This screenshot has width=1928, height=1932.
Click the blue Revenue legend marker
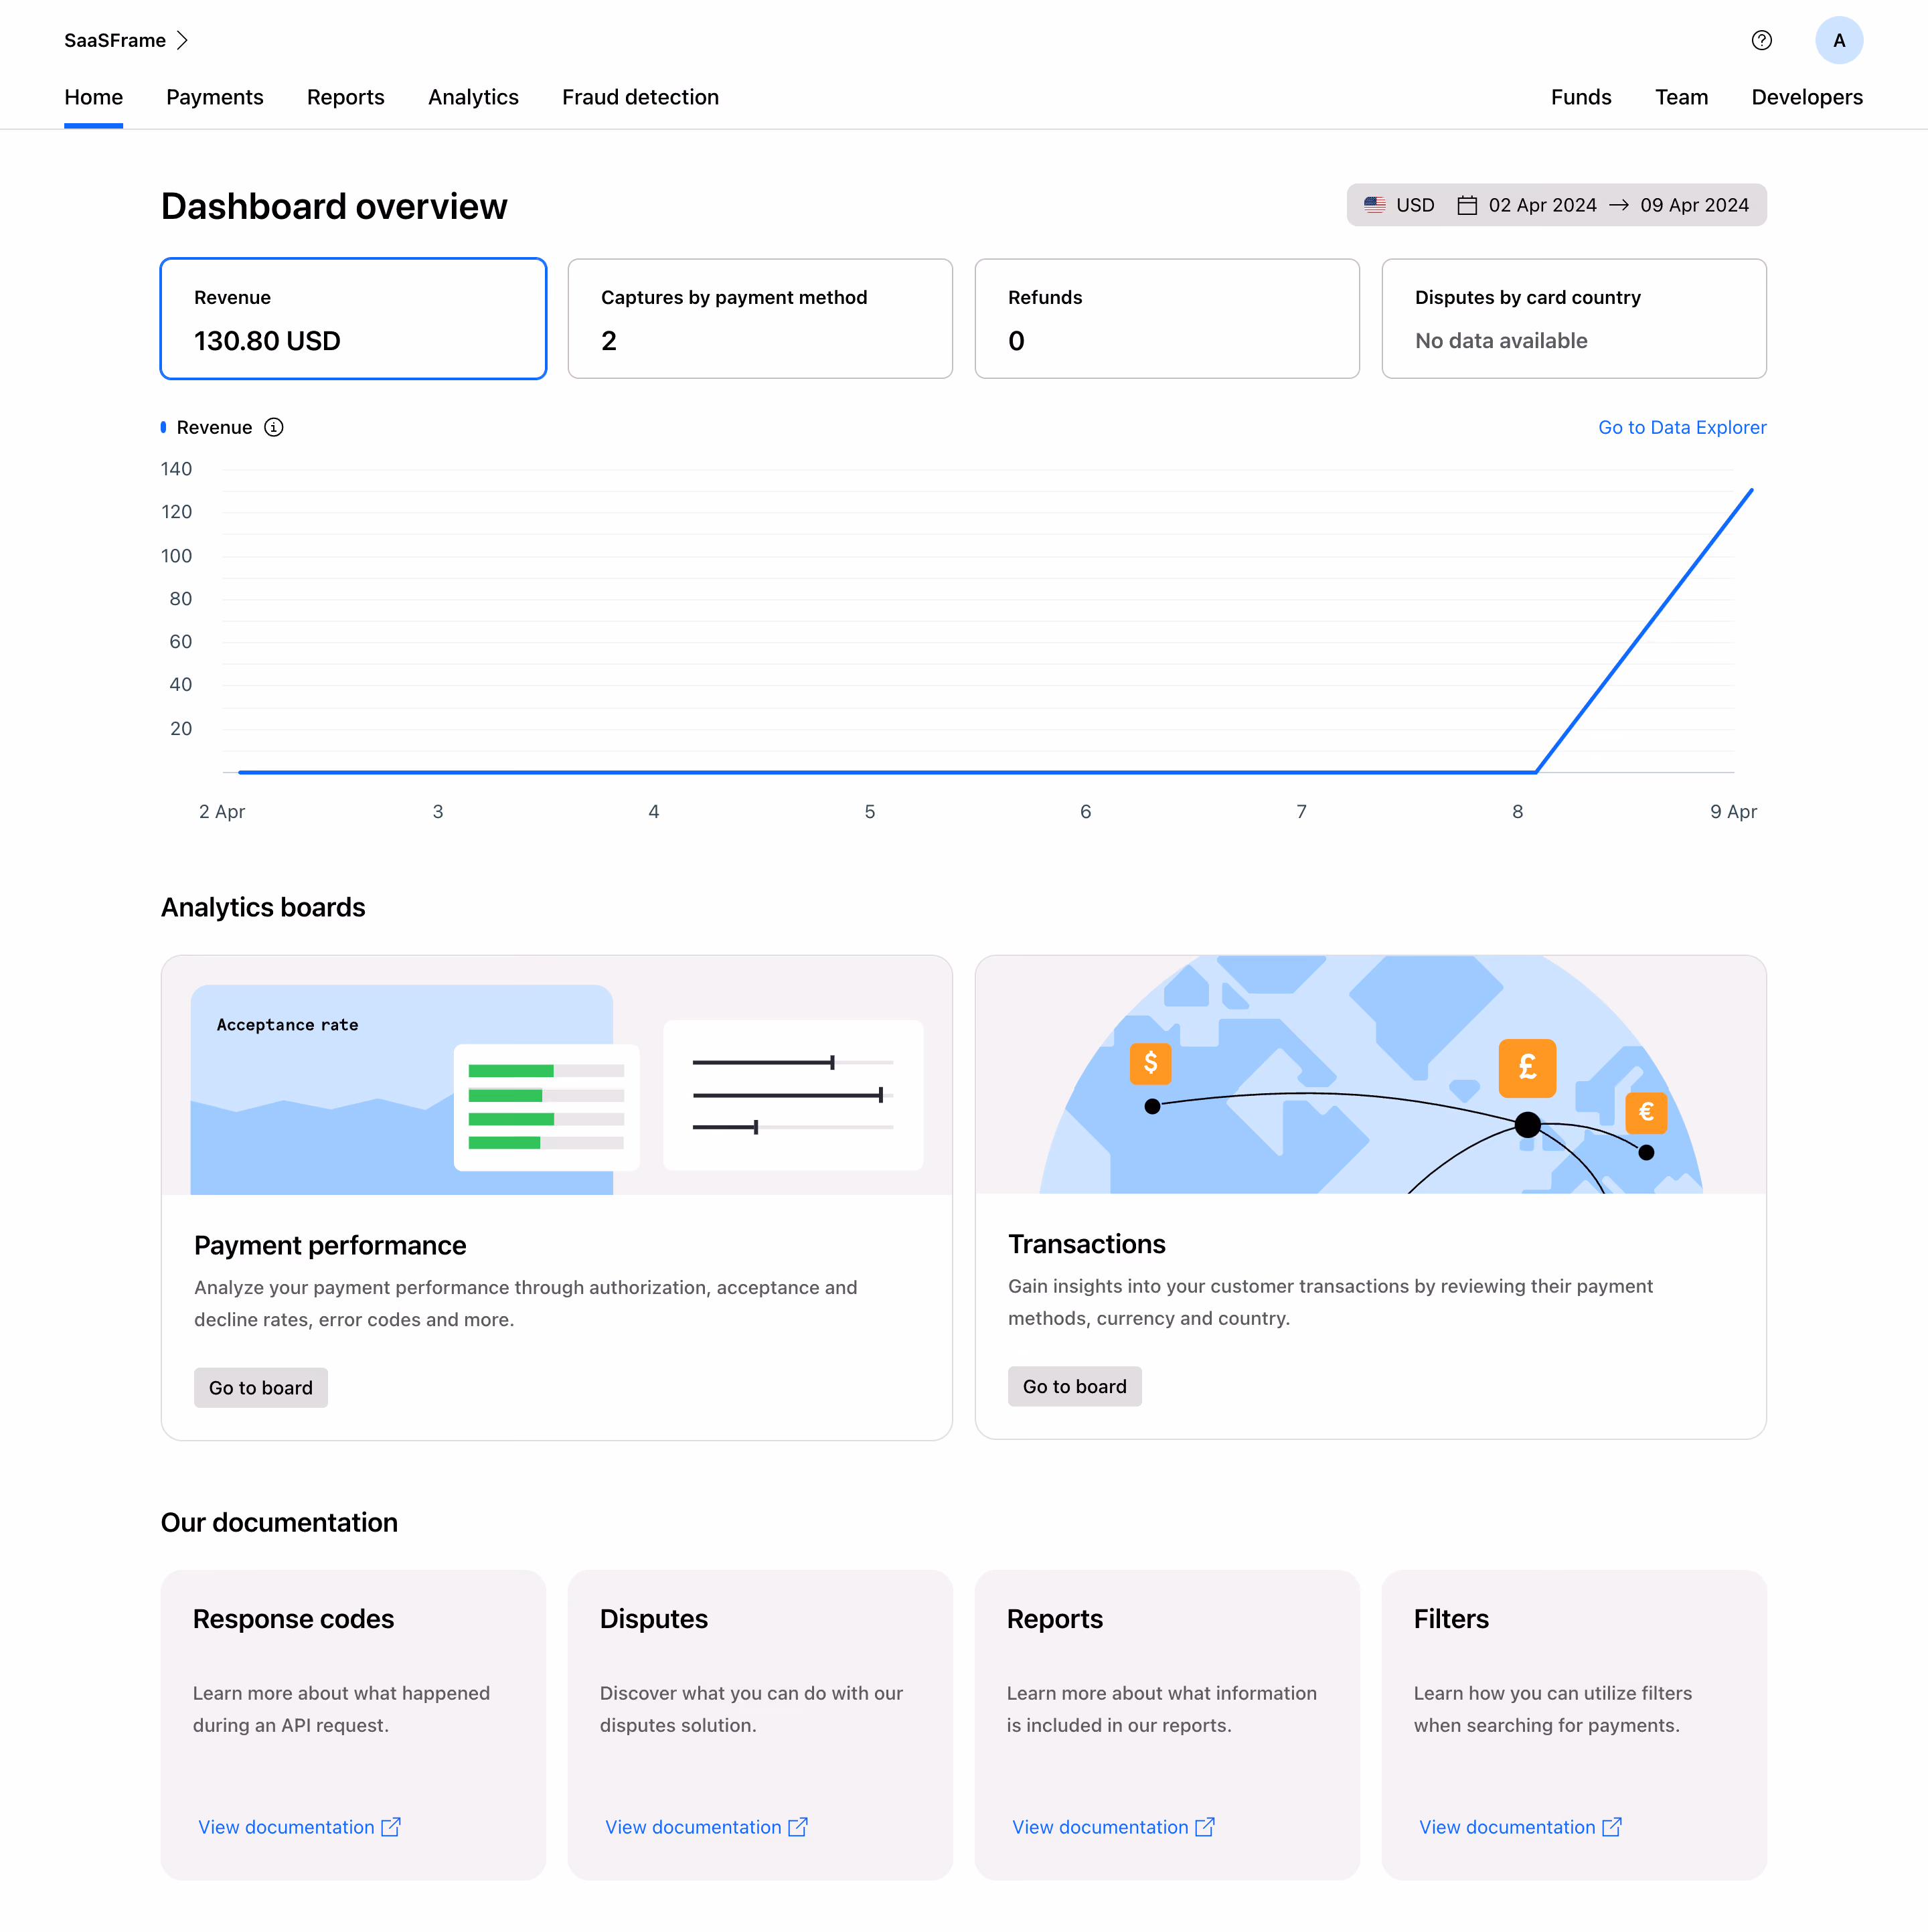(x=163, y=427)
